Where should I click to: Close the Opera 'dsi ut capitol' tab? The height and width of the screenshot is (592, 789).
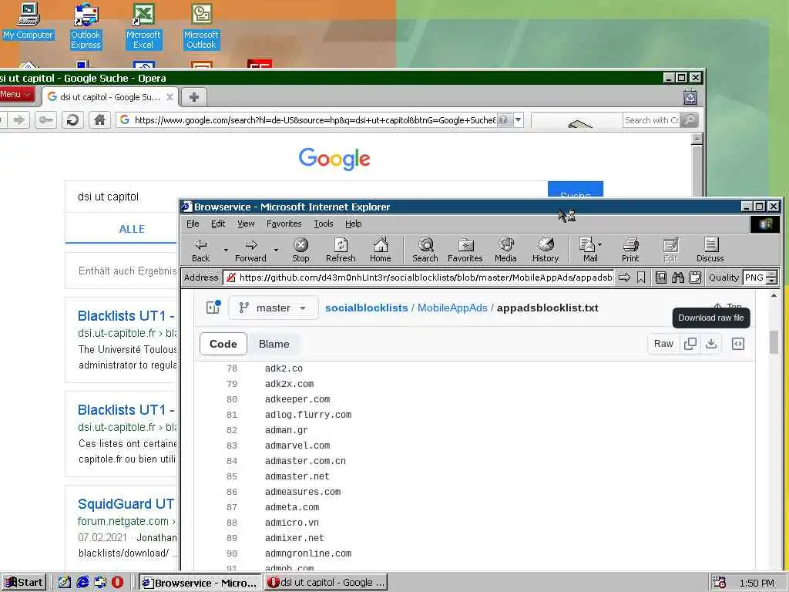pyautogui.click(x=170, y=97)
